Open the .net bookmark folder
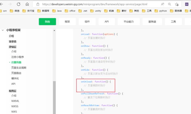 (83, 11)
